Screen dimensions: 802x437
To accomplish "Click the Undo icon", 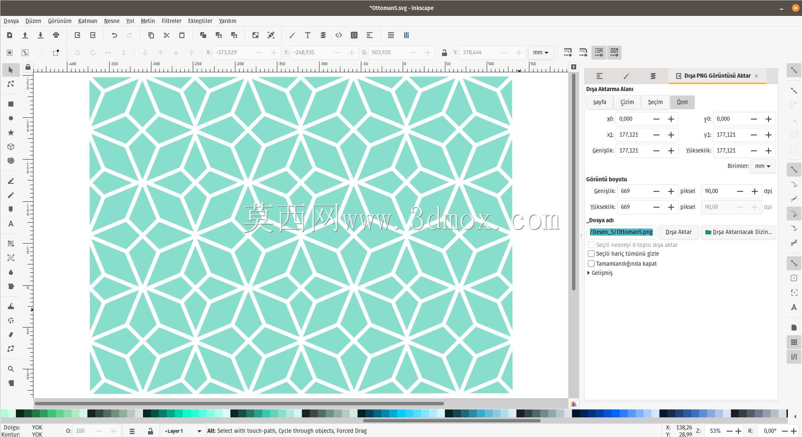I will pyautogui.click(x=114, y=35).
